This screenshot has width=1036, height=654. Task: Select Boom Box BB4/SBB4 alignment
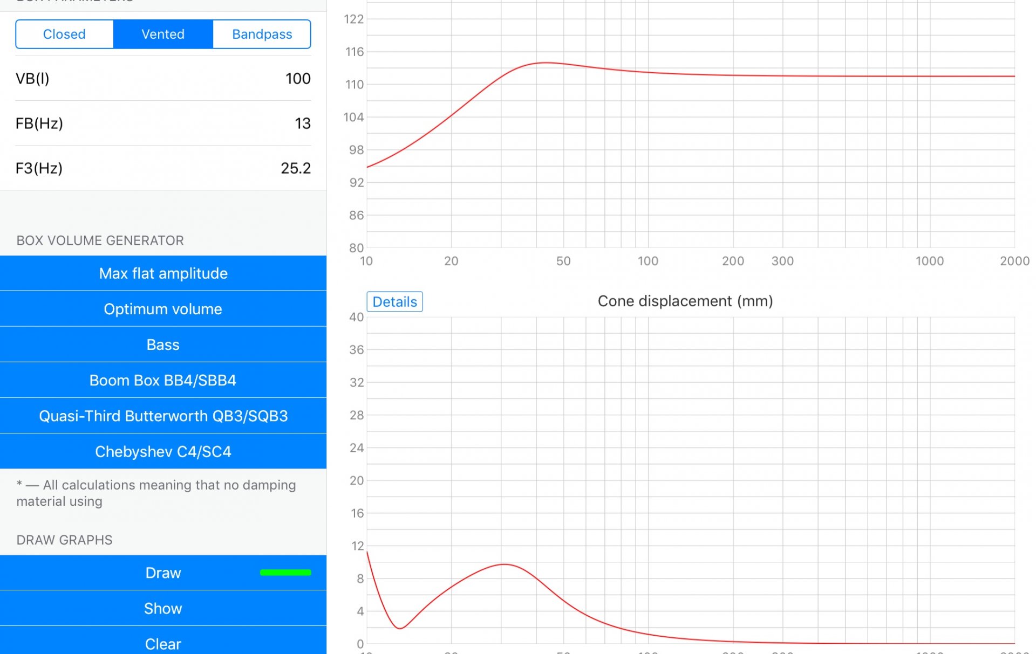click(163, 380)
